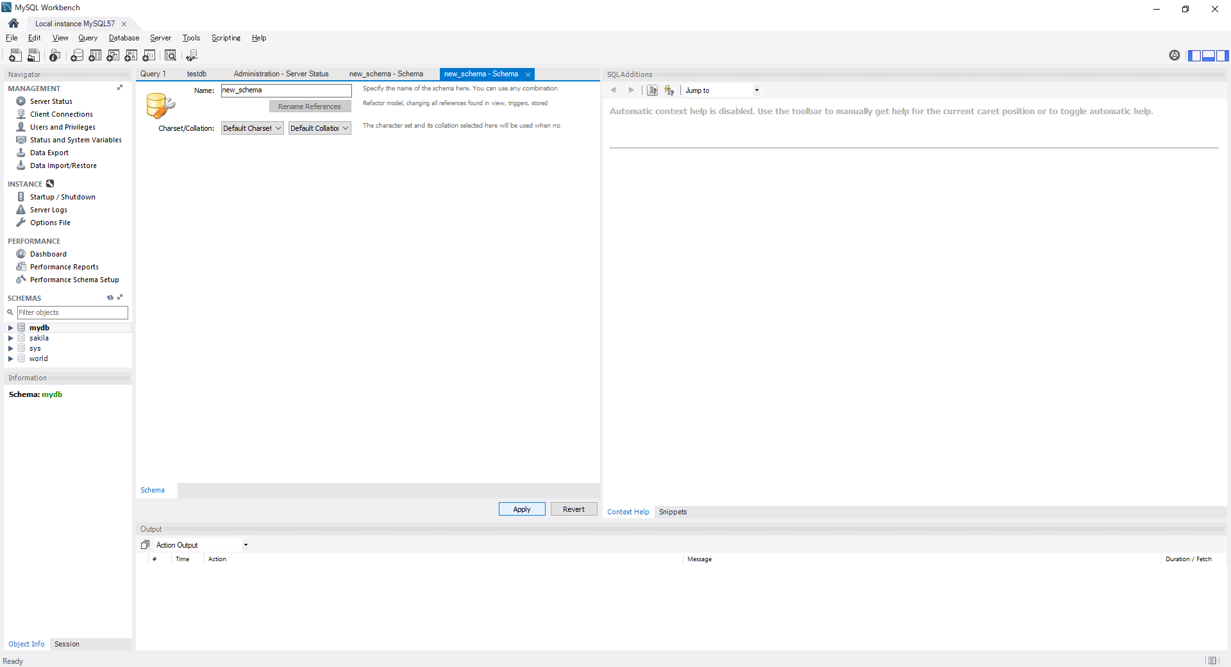The width and height of the screenshot is (1231, 667).
Task: Open Data Export
Action: click(x=49, y=153)
